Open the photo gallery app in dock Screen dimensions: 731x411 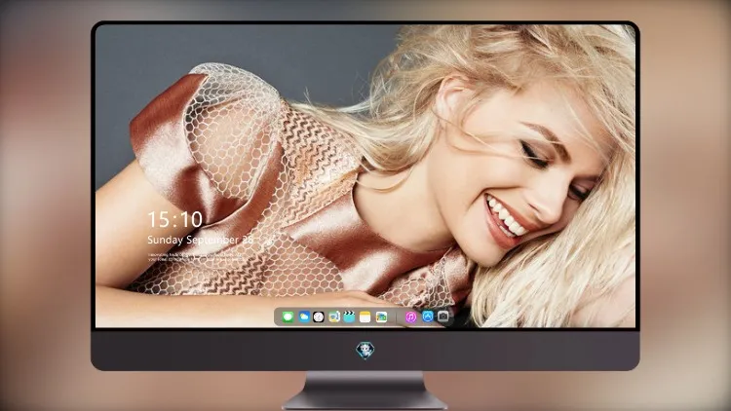[381, 317]
